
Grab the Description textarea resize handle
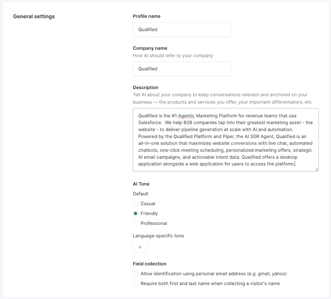tap(317, 169)
